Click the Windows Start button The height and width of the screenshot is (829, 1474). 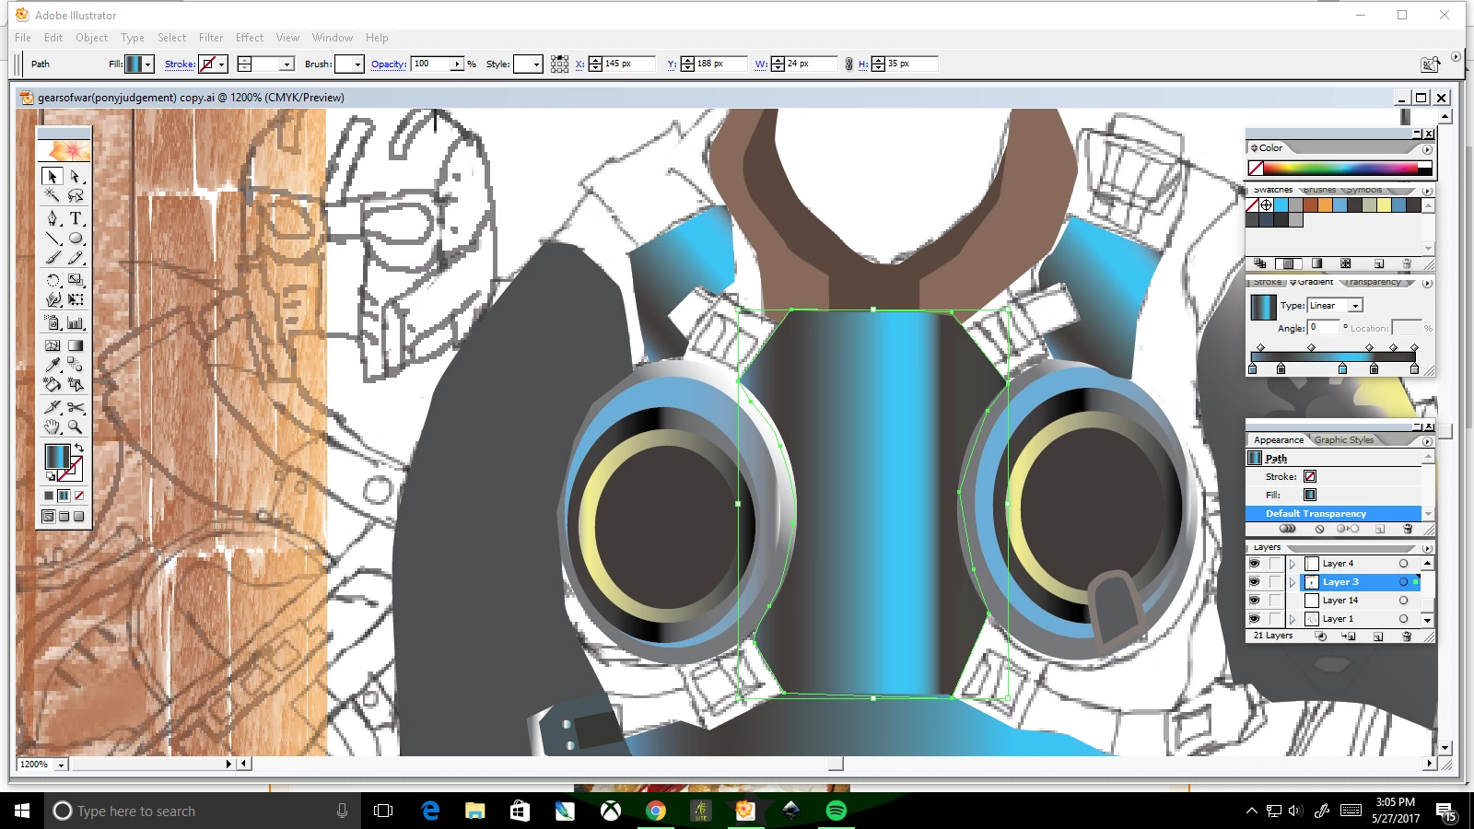(x=22, y=811)
